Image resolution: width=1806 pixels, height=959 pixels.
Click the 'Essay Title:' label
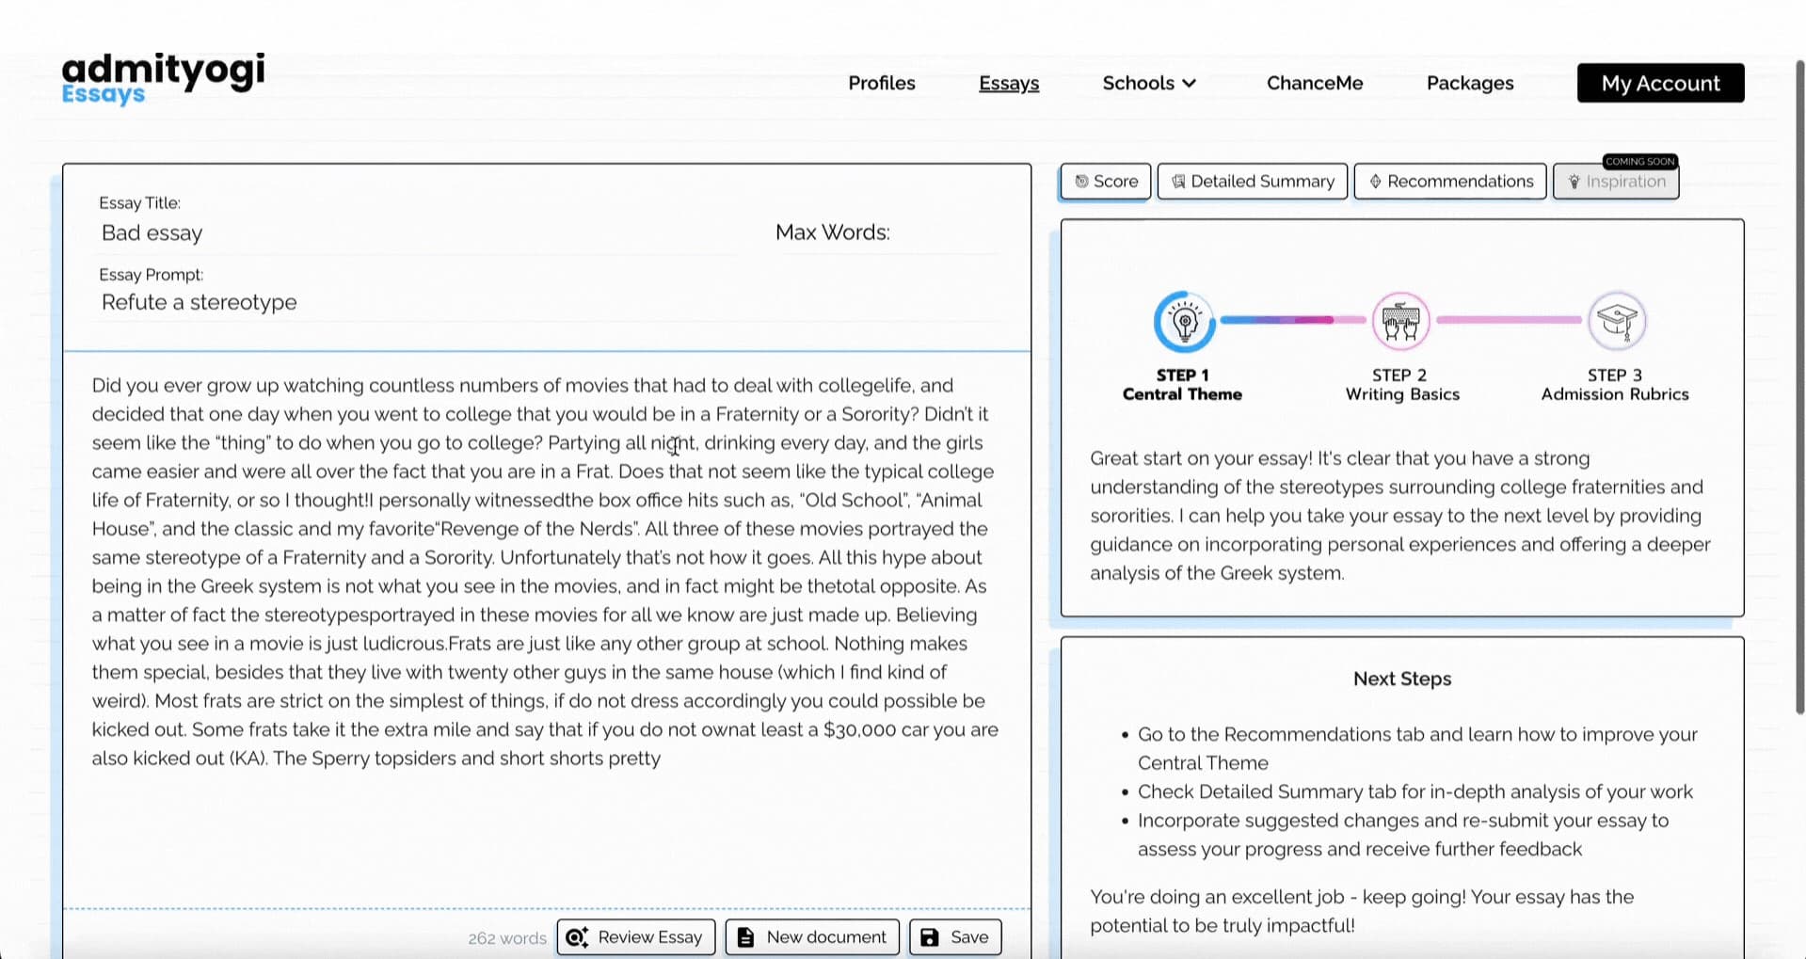pos(139,202)
